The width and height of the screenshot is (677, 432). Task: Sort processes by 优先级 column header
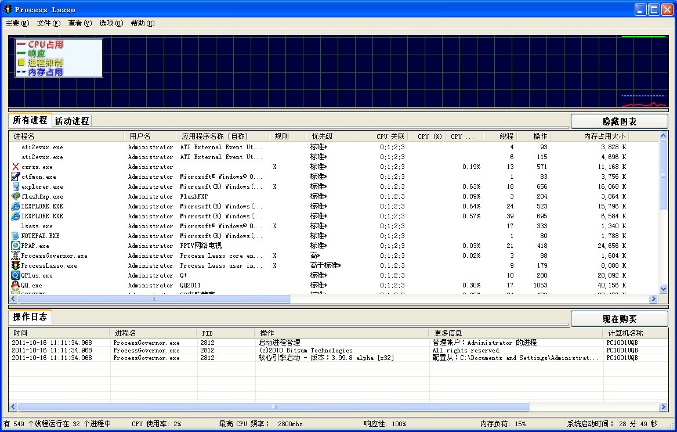pyautogui.click(x=322, y=136)
